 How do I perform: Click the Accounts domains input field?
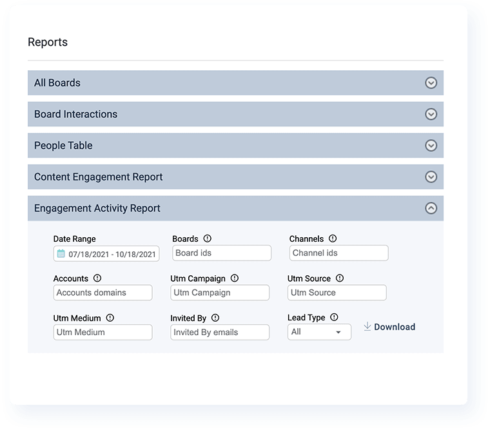(x=103, y=293)
